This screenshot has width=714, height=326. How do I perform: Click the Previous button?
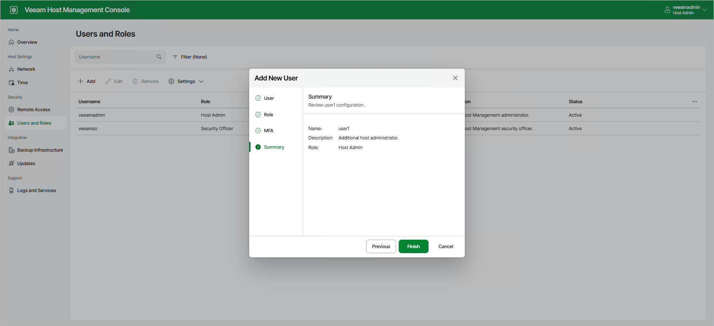(x=381, y=246)
